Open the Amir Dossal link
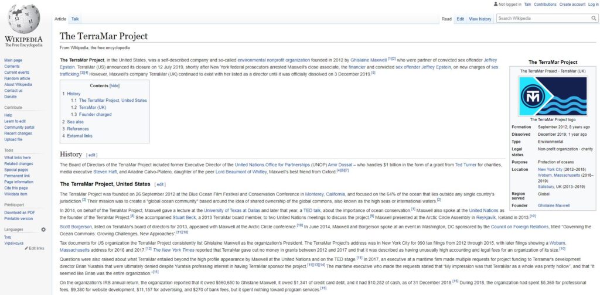The height and width of the screenshot is (295, 600). (340, 165)
